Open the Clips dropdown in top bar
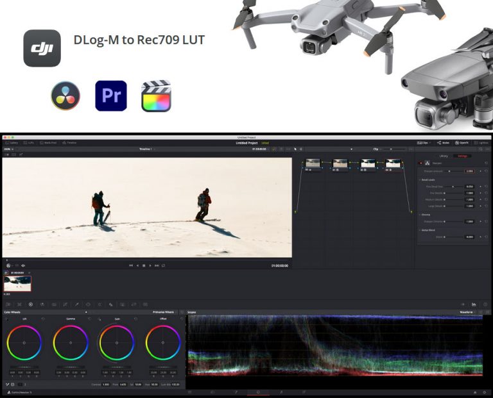The width and height of the screenshot is (493, 398). pos(424,143)
